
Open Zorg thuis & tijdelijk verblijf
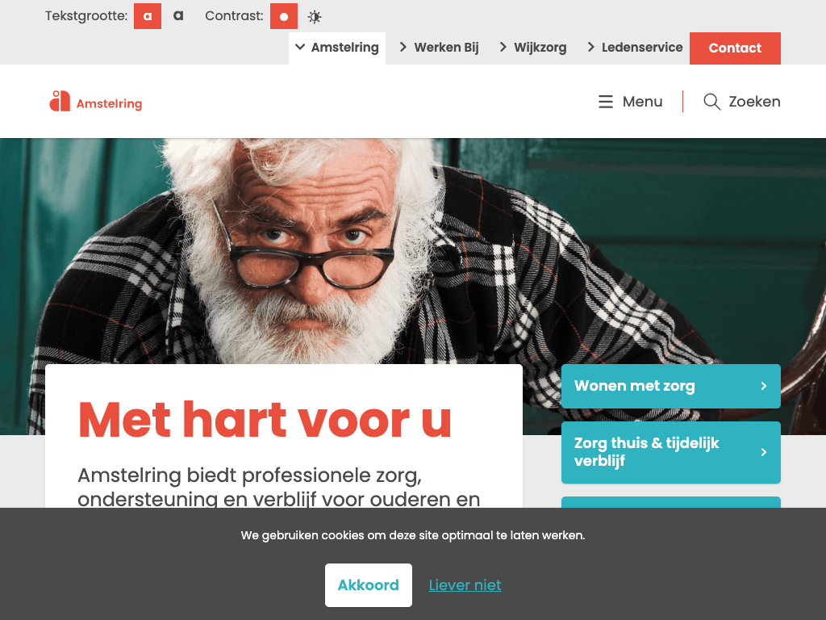point(670,452)
